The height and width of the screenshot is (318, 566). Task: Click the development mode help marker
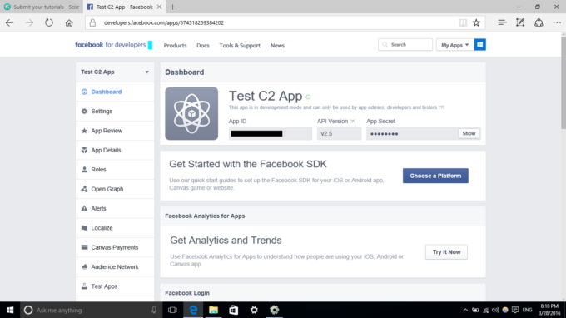point(441,107)
